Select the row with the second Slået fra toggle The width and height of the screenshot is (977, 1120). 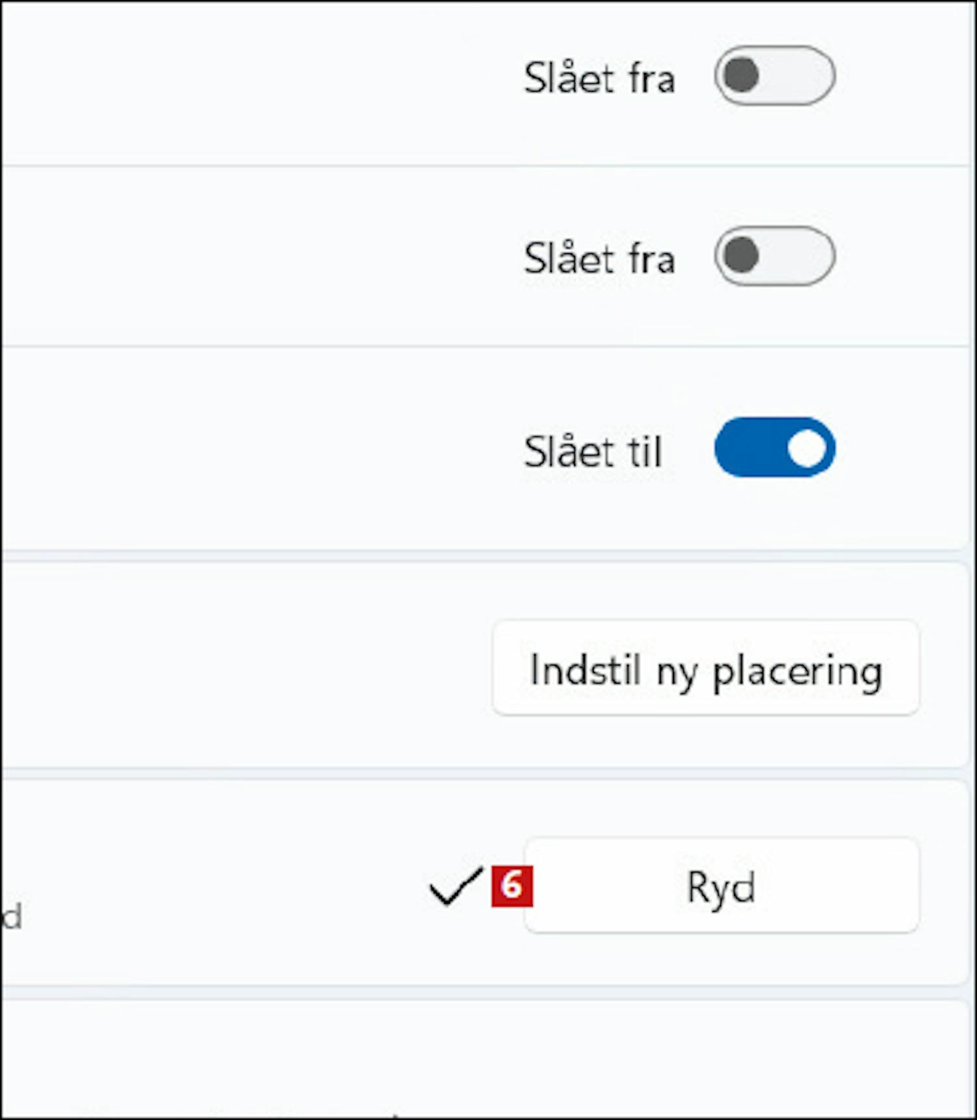pos(486,257)
